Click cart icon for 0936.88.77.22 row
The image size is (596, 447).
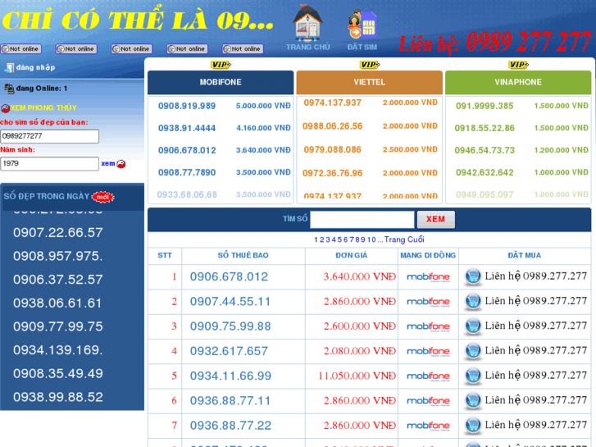(x=473, y=426)
